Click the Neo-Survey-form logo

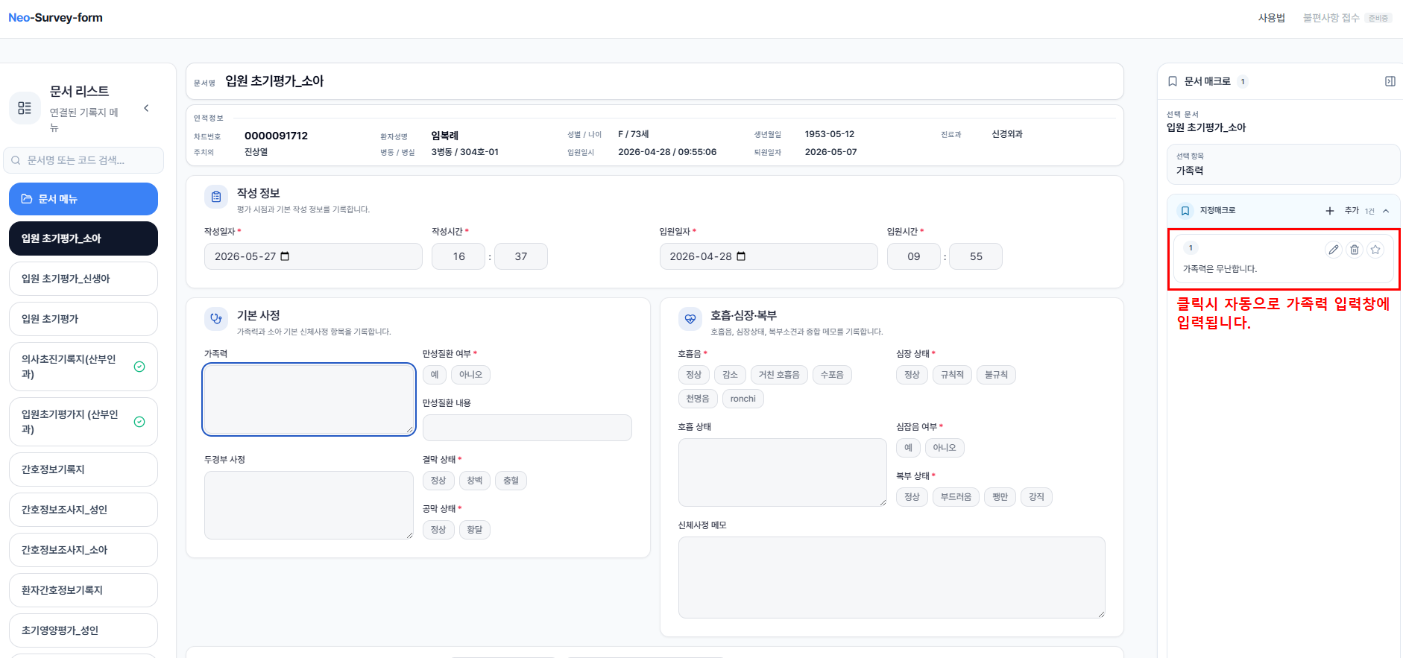tap(55, 18)
